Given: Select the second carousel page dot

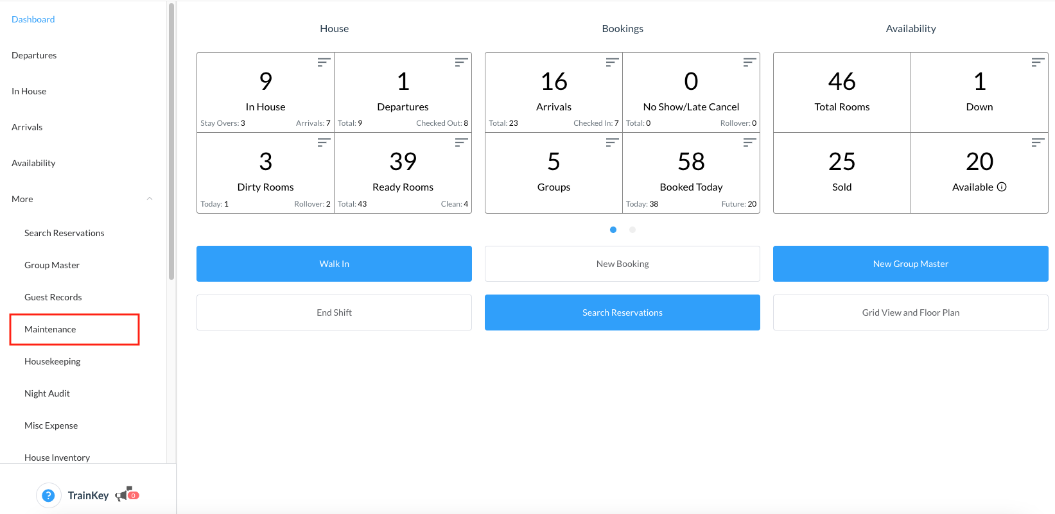Looking at the screenshot, I should (x=632, y=230).
